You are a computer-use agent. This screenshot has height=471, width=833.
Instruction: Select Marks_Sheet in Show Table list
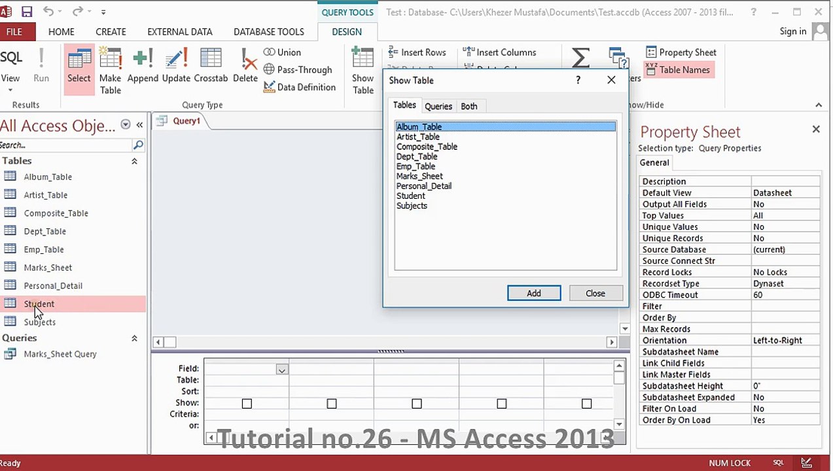(419, 176)
